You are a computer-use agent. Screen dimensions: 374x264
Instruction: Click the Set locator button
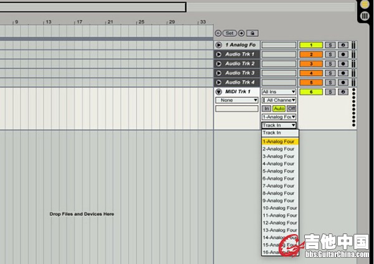pos(229,32)
